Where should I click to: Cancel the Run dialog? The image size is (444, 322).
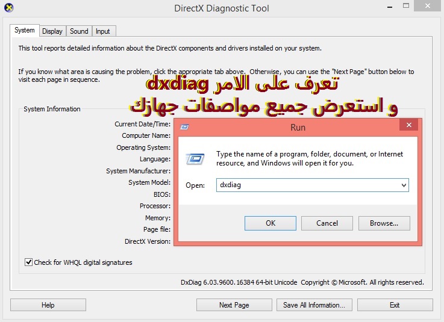[x=327, y=223]
